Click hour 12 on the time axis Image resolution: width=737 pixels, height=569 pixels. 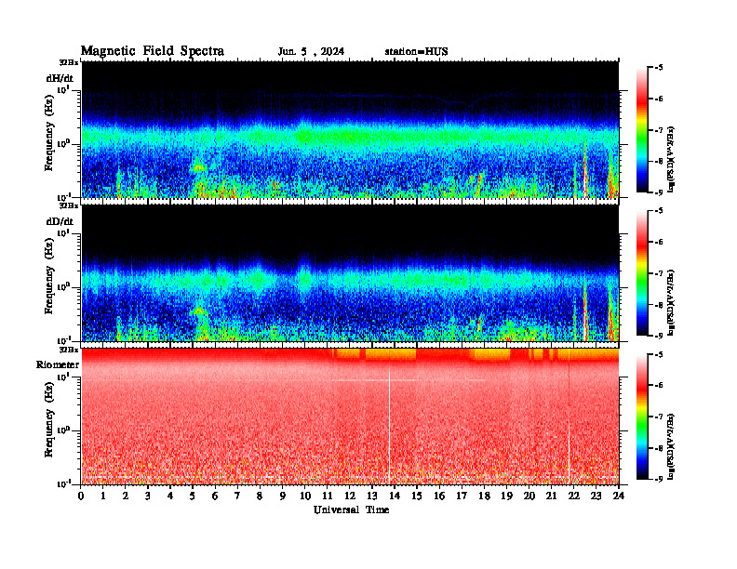point(350,496)
